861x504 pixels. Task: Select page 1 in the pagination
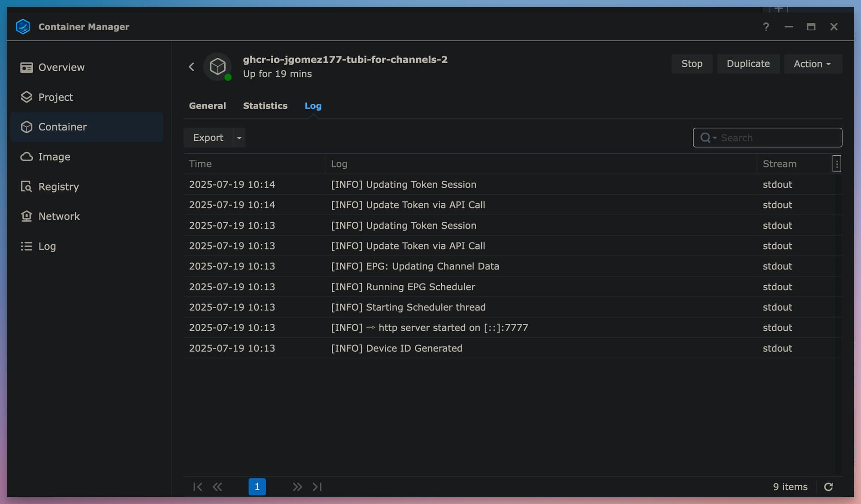point(257,487)
